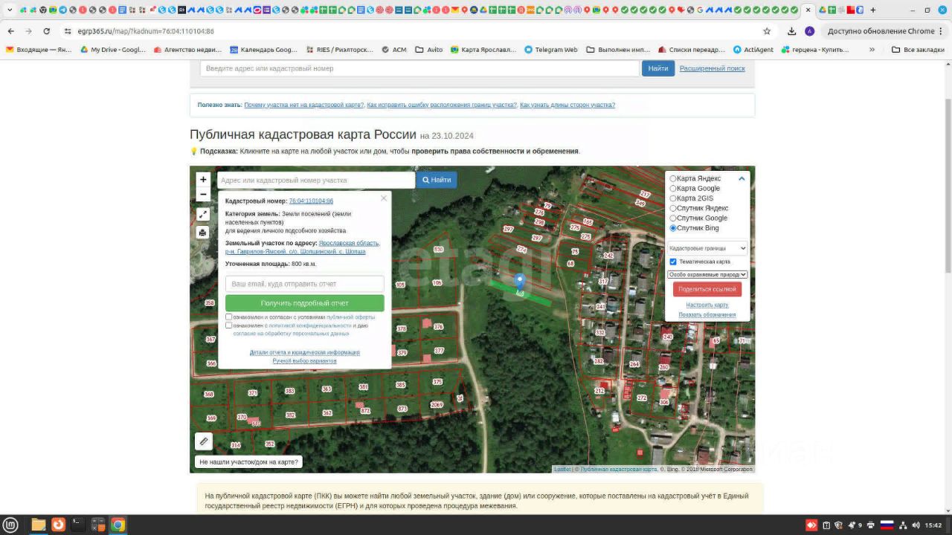Click the print map icon
Screen dimensions: 952x535
(202, 233)
